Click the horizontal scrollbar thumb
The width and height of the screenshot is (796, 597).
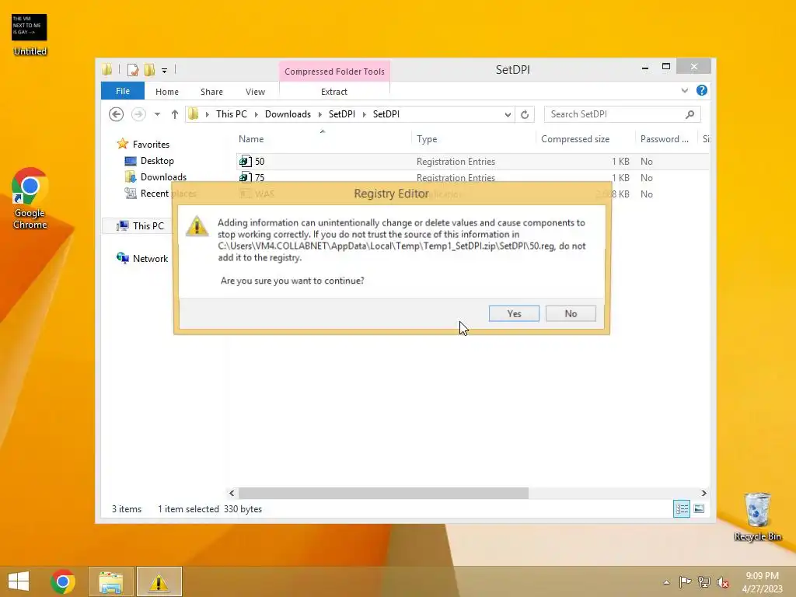(x=383, y=493)
